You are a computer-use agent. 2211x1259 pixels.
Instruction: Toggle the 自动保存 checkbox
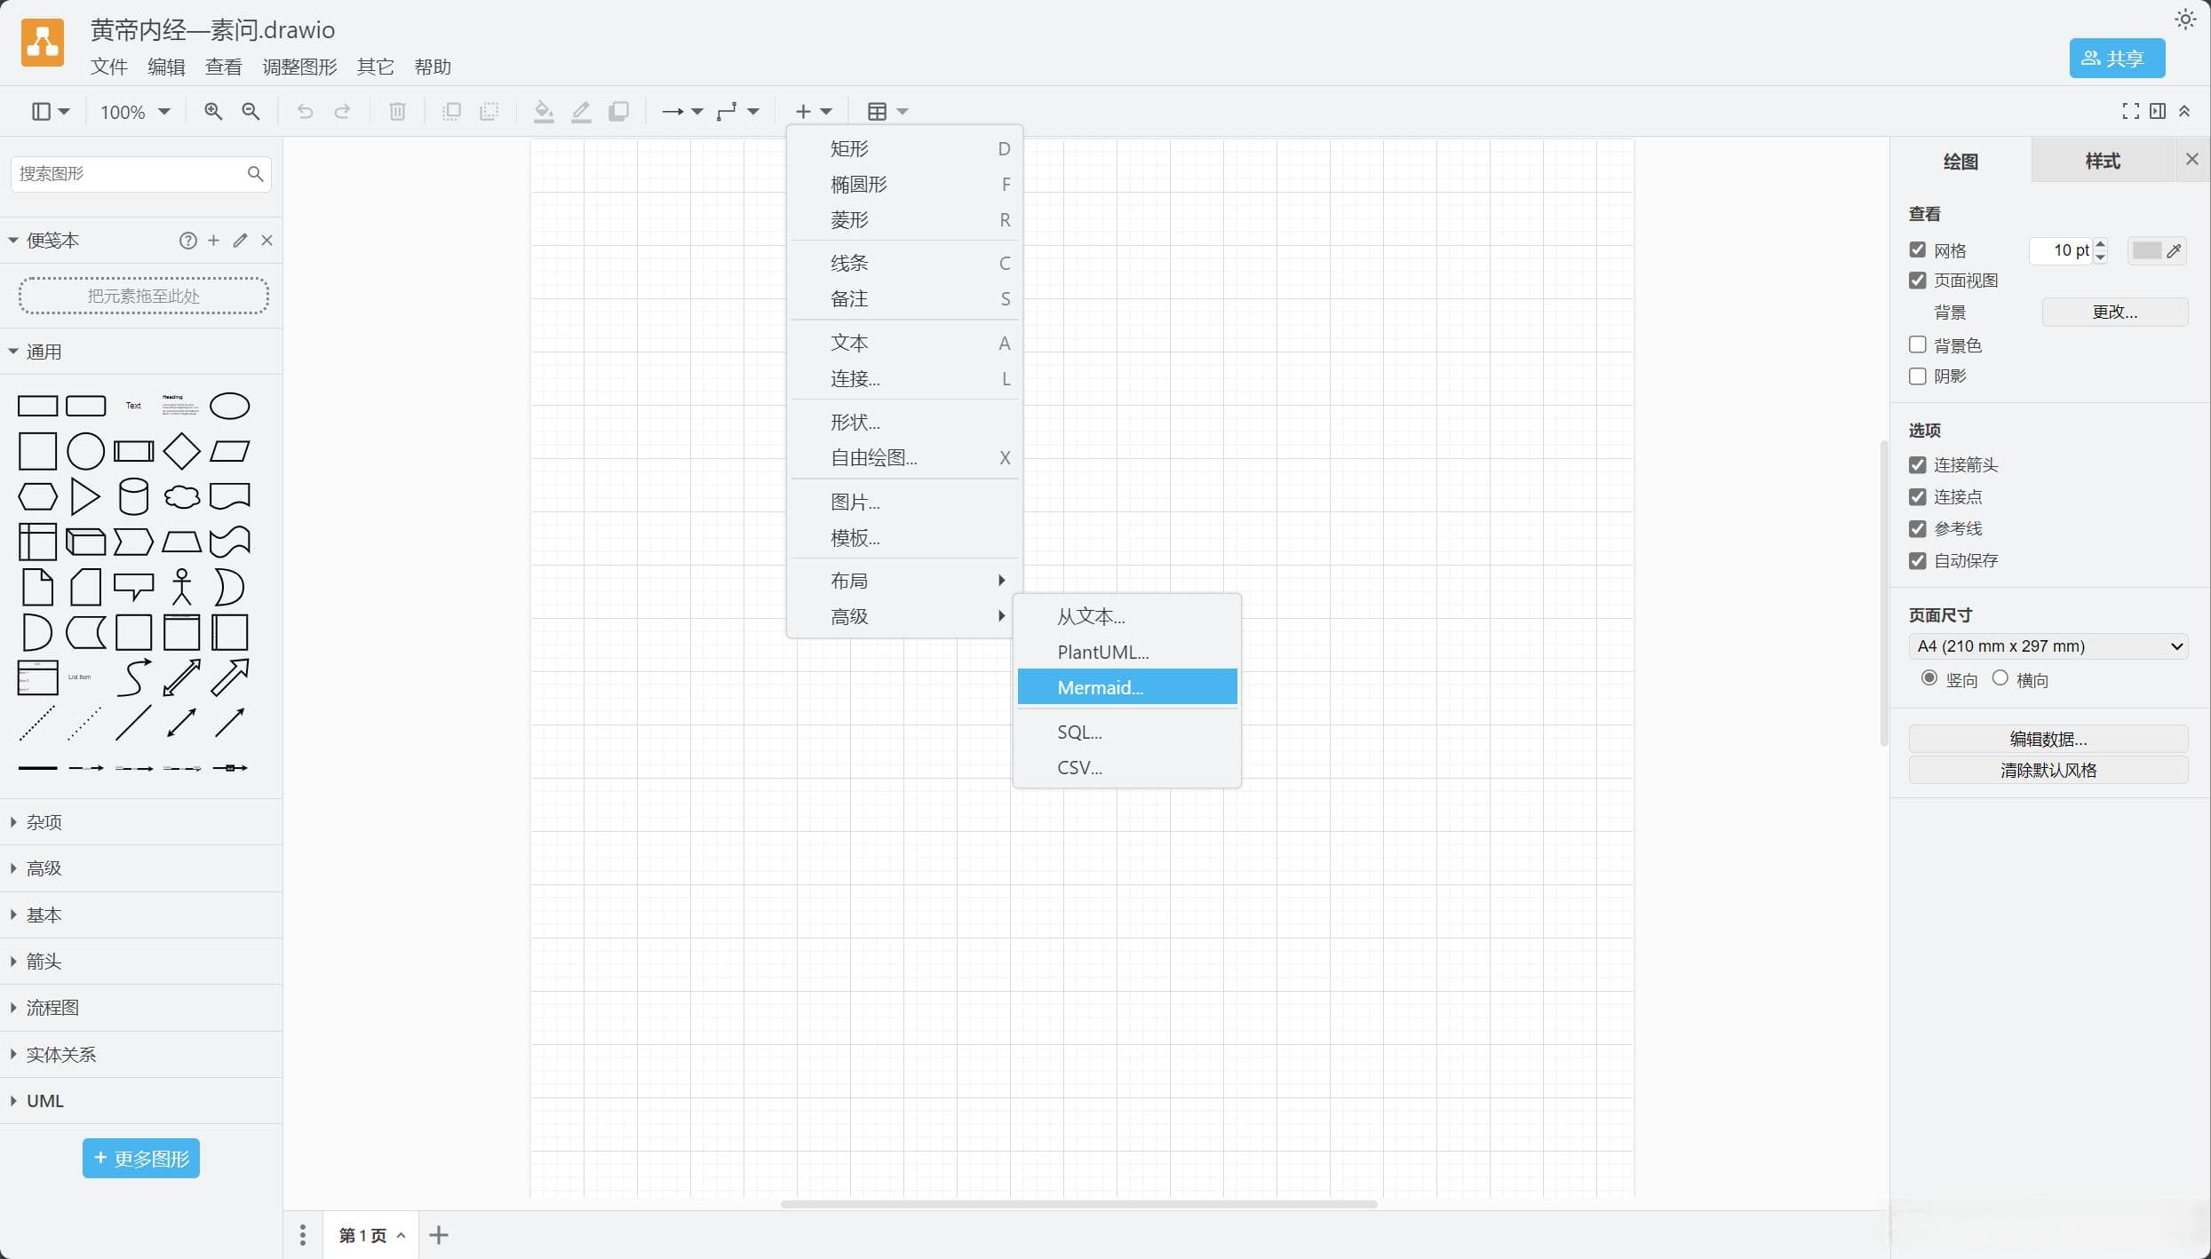pos(1918,561)
